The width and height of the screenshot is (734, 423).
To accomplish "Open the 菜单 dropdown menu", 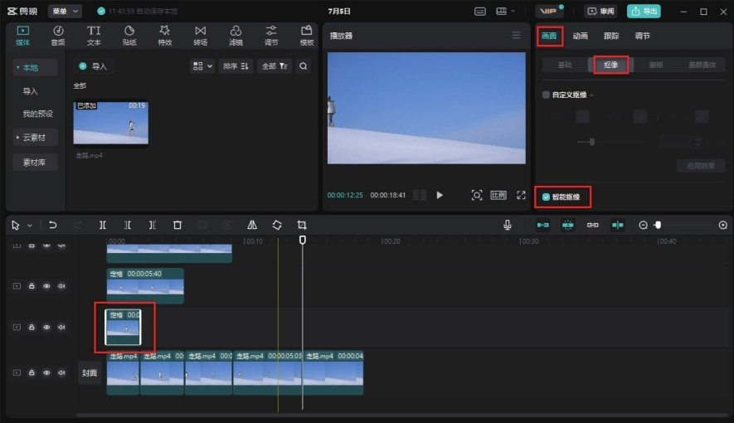I will 65,12.
